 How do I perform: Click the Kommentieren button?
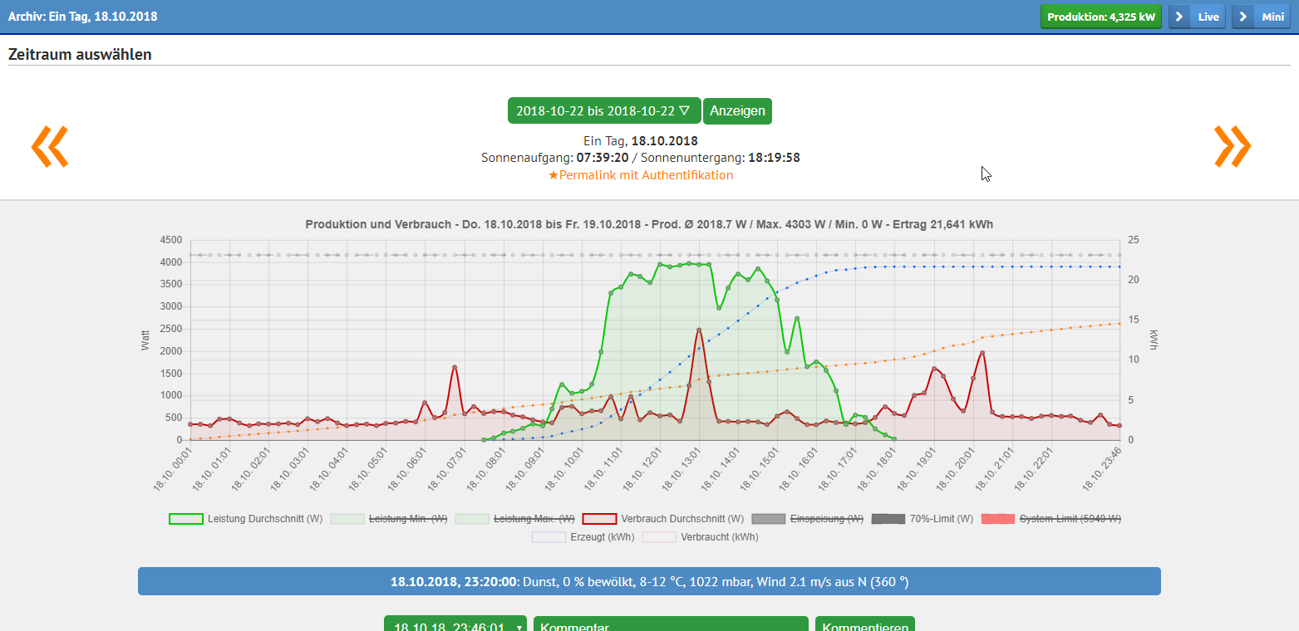pyautogui.click(x=865, y=624)
